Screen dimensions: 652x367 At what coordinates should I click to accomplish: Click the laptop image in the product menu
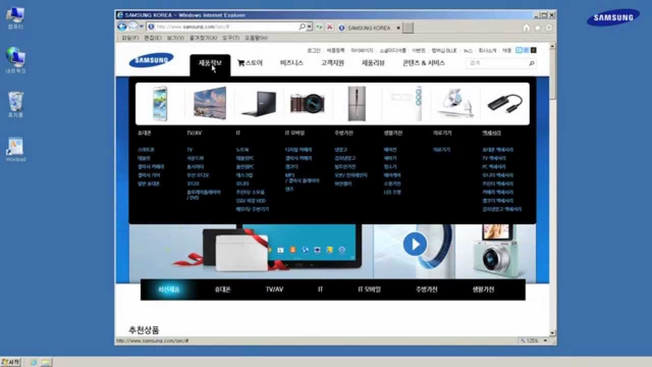coord(259,104)
